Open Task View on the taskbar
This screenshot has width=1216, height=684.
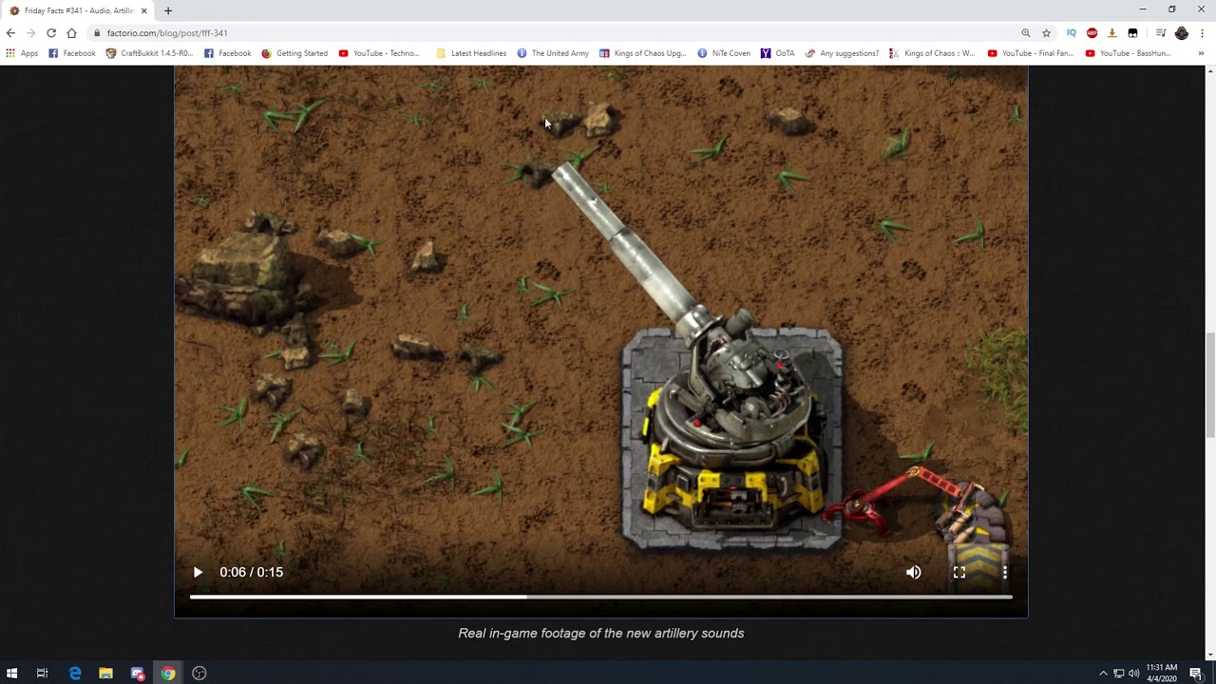[42, 673]
